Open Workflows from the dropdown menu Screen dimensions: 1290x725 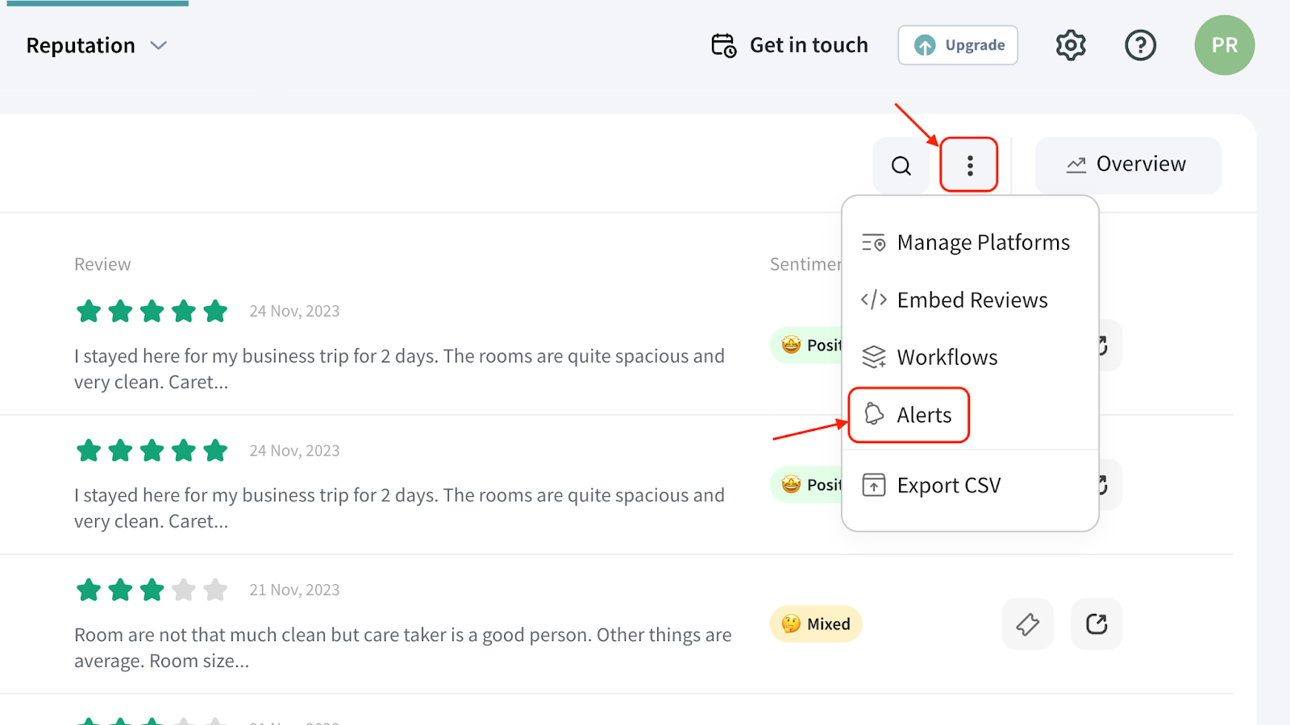[947, 358]
